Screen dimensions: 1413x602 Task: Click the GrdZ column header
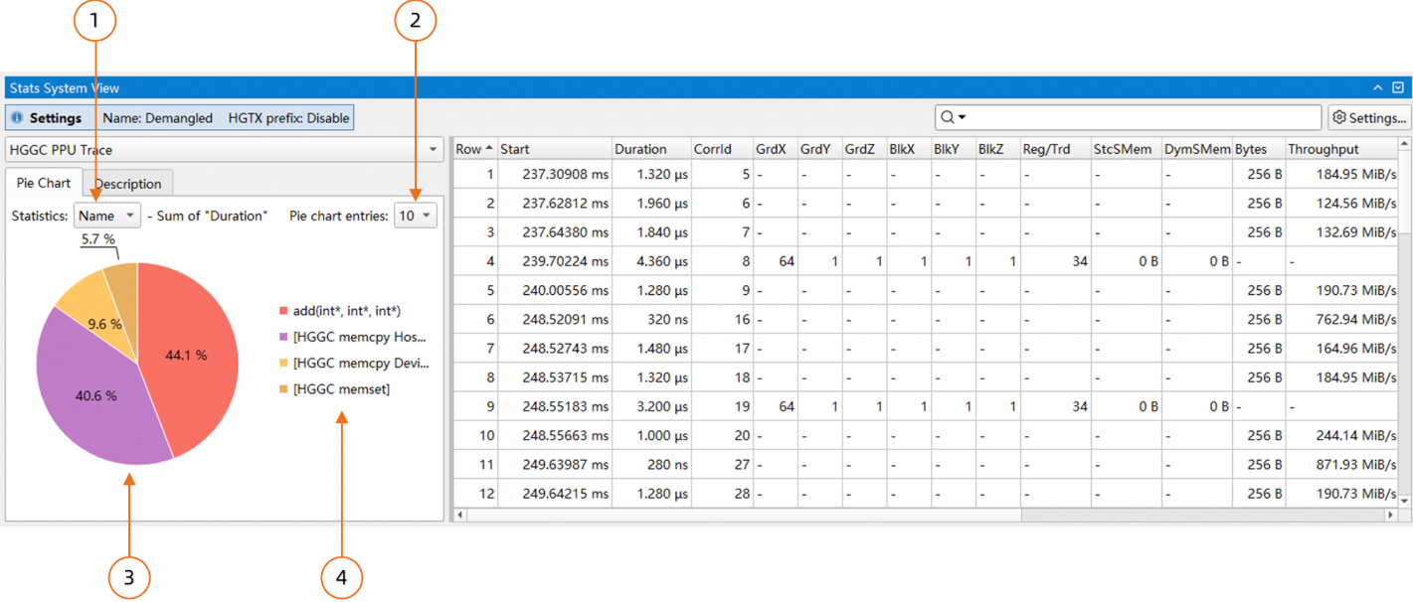865,149
